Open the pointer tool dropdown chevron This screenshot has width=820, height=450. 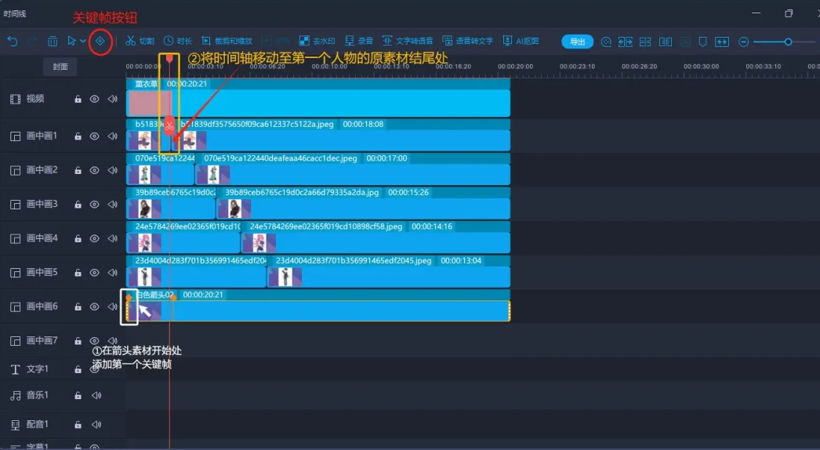(x=82, y=41)
